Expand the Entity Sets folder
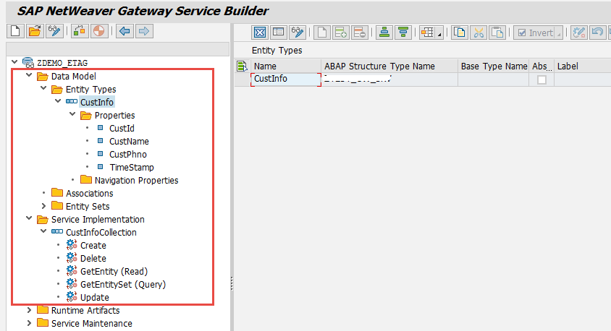The width and height of the screenshot is (611, 331). 43,206
